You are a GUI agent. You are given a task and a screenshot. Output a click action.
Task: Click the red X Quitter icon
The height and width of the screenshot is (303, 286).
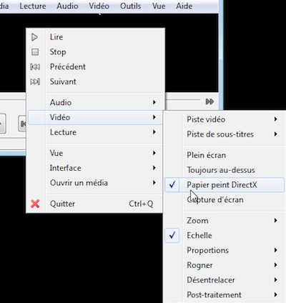tap(35, 204)
